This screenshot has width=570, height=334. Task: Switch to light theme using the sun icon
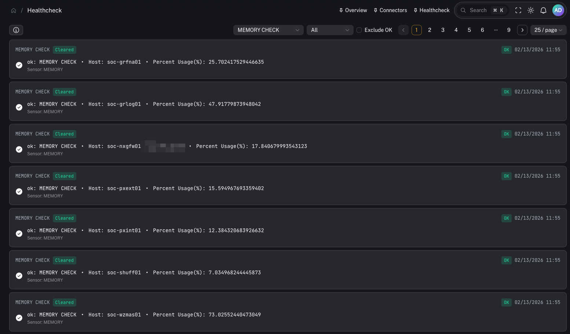click(531, 10)
